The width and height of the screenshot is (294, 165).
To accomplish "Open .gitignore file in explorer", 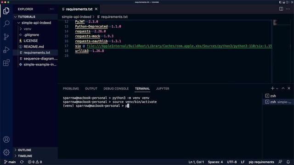I will [x=35, y=35].
